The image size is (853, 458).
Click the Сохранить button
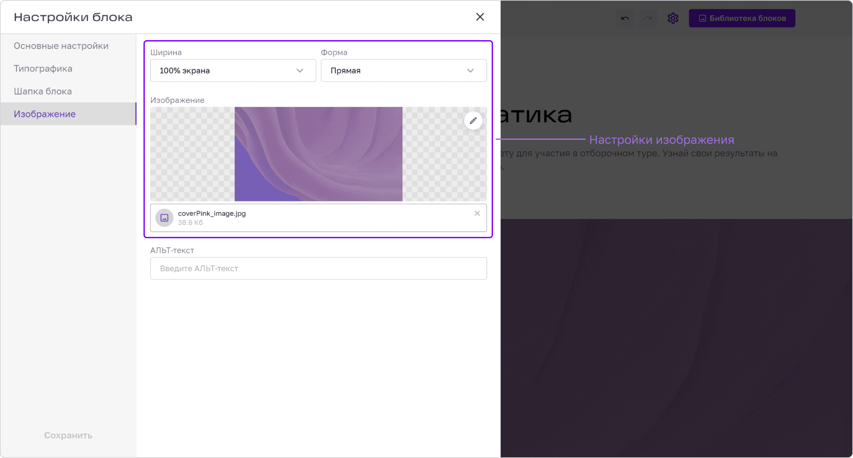[68, 435]
